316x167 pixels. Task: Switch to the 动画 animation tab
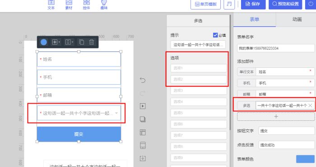tap(297, 19)
